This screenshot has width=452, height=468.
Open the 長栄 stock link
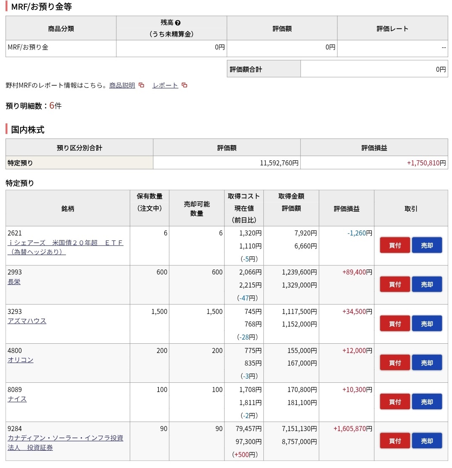14,282
